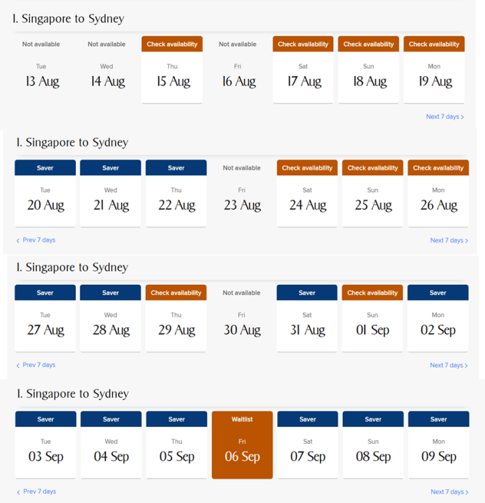Choose Sat 17 Aug date card

pos(303,70)
